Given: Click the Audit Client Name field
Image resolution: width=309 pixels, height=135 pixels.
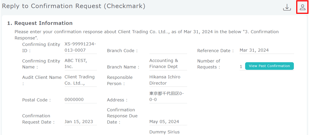Looking at the screenshot, I should [80, 80].
